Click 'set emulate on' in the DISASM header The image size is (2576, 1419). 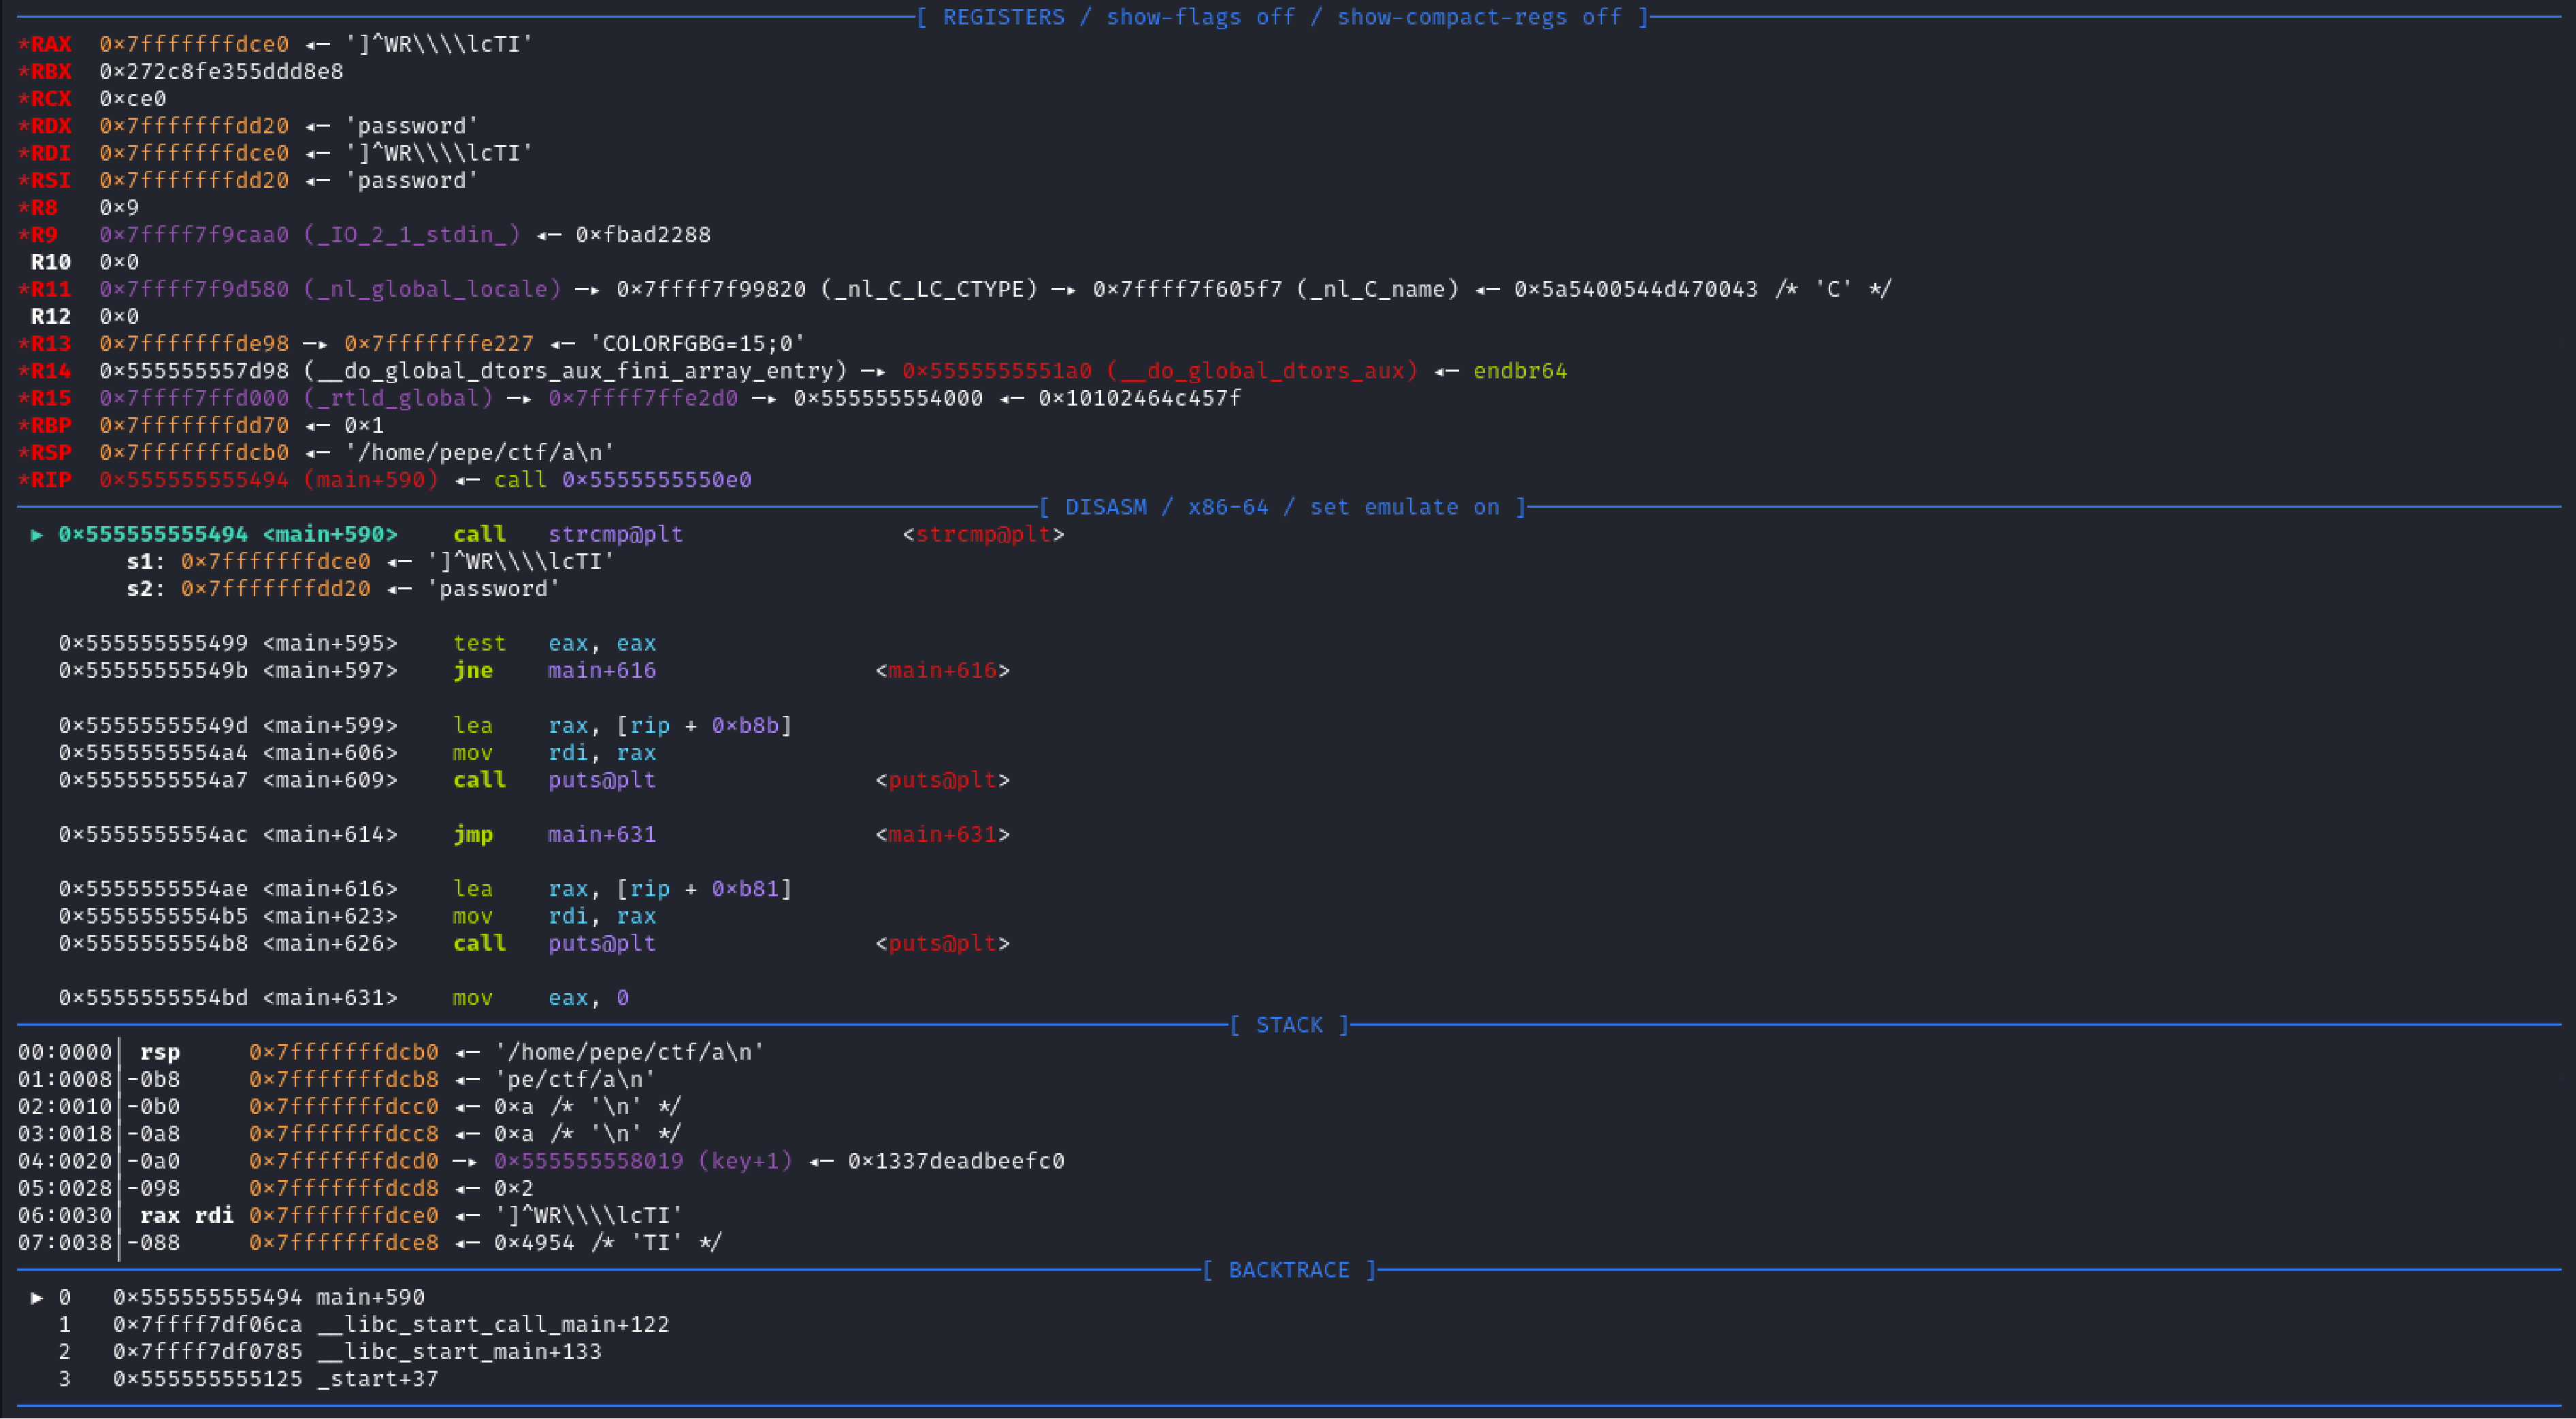1404,507
